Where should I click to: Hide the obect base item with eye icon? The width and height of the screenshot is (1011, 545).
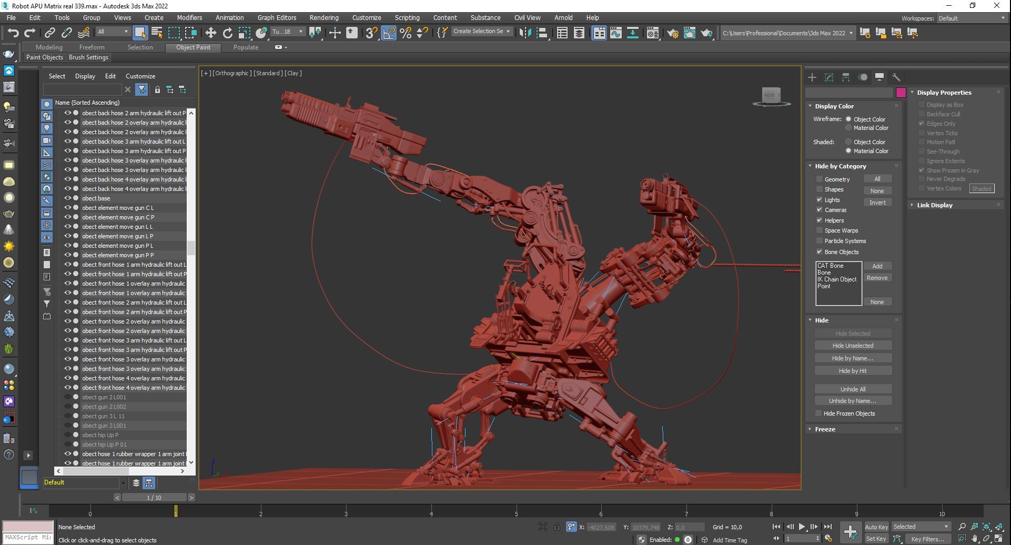pyautogui.click(x=68, y=198)
